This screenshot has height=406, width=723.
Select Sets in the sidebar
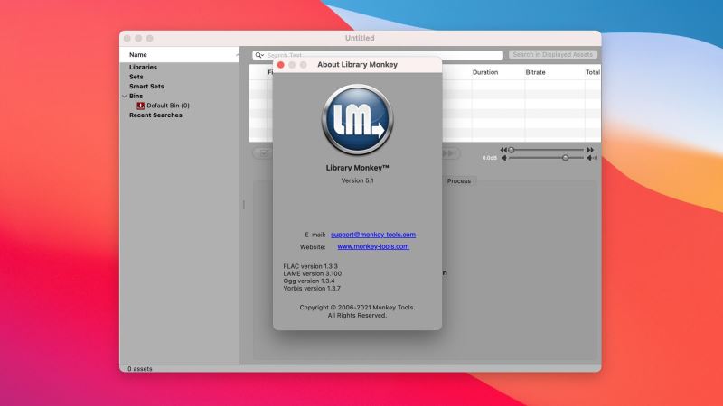pos(136,77)
